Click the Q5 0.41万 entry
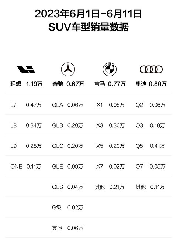 (x=150, y=146)
